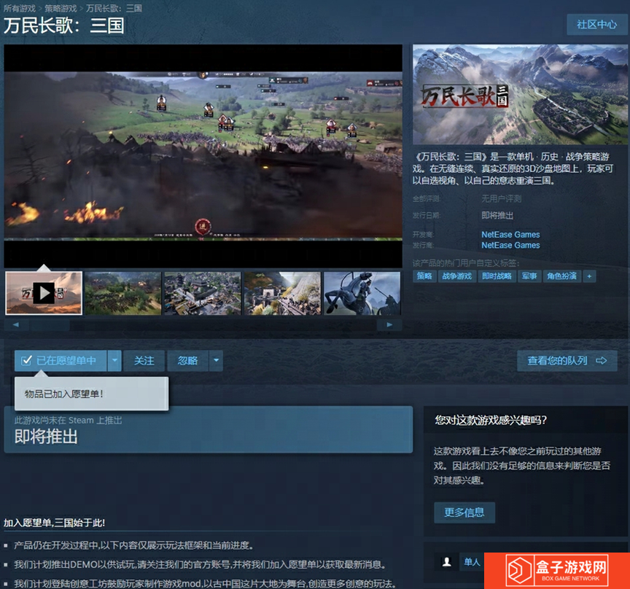Image resolution: width=630 pixels, height=589 pixels.
Task: Click the 您对这款游戏感兴趣吗 heading
Action: (491, 421)
